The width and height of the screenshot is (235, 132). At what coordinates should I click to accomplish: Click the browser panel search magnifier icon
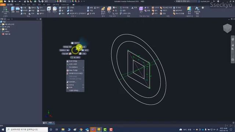37,19
